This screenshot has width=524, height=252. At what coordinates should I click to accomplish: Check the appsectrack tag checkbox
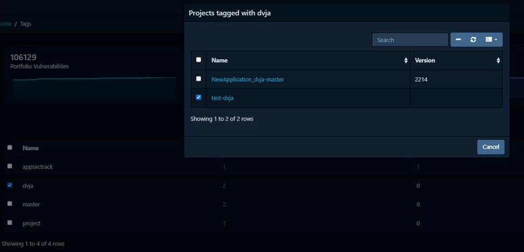click(10, 166)
